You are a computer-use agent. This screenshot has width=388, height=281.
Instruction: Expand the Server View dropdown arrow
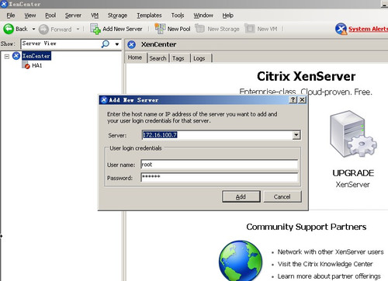click(117, 44)
